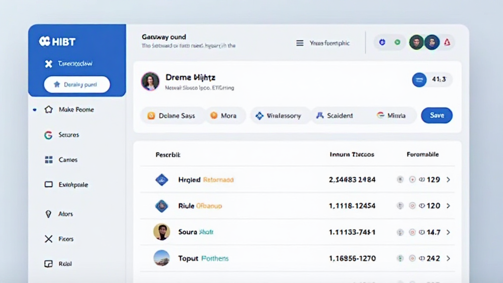The image size is (503, 283).
Task: Click the location pin icon for Adors
Action: [x=48, y=214]
